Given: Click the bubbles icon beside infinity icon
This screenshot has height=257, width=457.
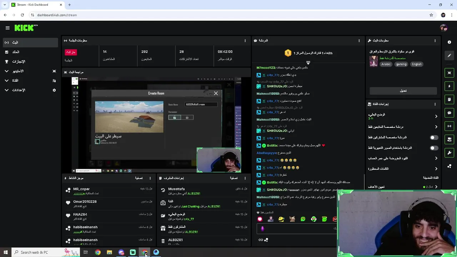Looking at the screenshot, I should click(266, 240).
